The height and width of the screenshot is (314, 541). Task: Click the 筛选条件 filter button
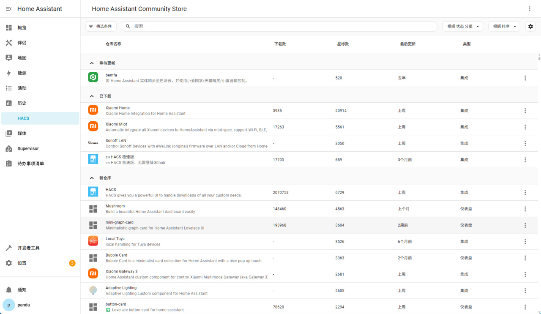[x=101, y=26]
